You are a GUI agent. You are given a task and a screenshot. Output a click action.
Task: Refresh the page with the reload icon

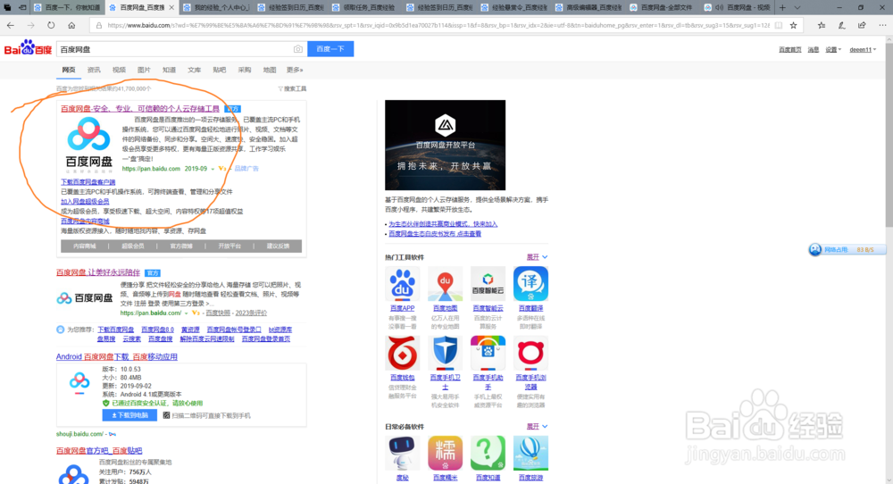tap(51, 25)
